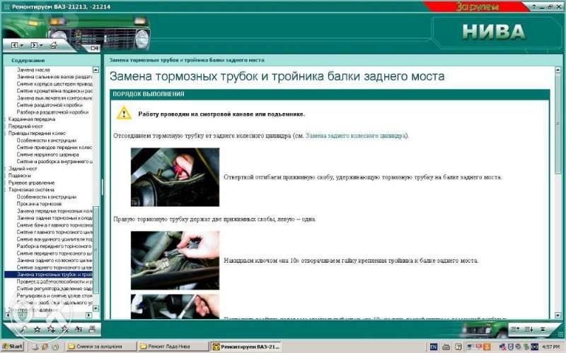Select Снятие и разборка внутреннего entry
The width and height of the screenshot is (566, 353).
(x=54, y=162)
